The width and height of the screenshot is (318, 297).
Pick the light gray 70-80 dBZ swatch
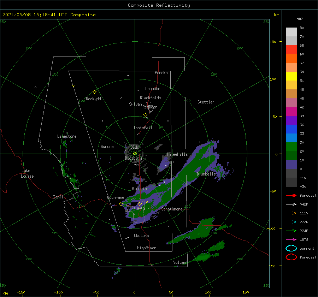click(291, 32)
